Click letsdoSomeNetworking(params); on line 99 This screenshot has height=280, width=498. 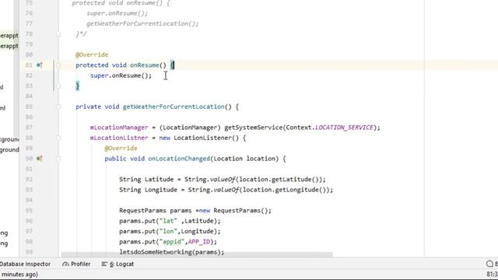click(x=171, y=252)
